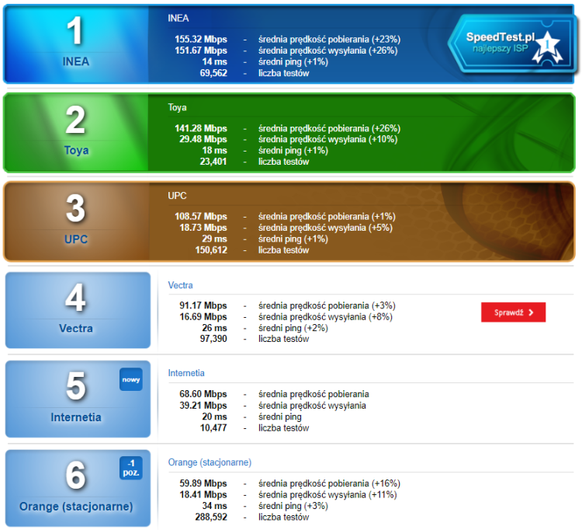Click the large rank number 2
This screenshot has width=582, height=530.
click(x=75, y=120)
